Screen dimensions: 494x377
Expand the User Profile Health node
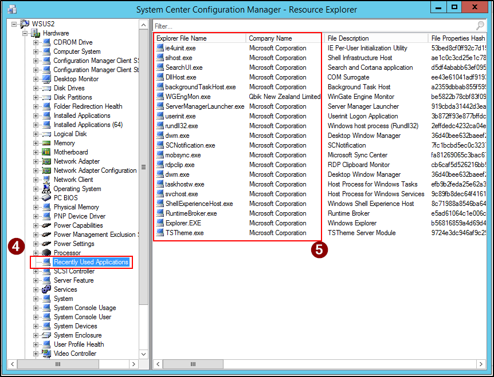pyautogui.click(x=36, y=344)
